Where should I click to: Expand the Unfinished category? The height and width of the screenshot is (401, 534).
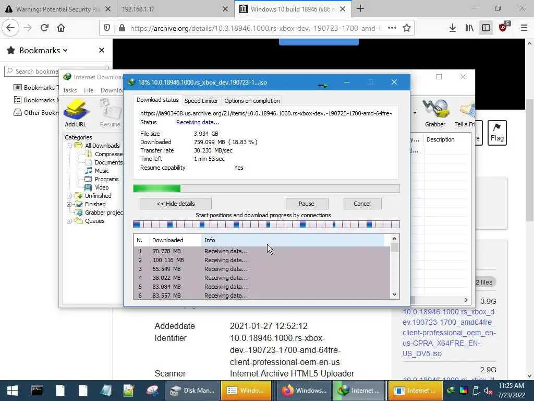[69, 196]
